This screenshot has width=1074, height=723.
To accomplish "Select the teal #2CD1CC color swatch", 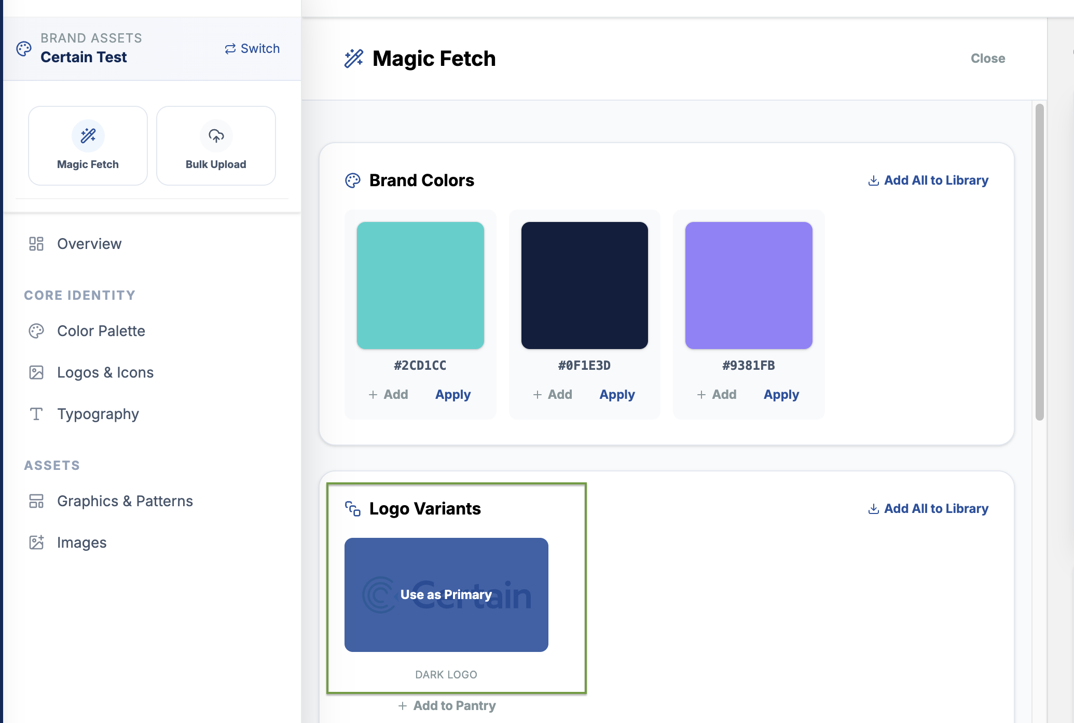I will pos(421,285).
